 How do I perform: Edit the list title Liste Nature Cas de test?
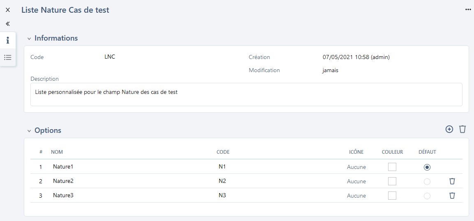click(65, 10)
